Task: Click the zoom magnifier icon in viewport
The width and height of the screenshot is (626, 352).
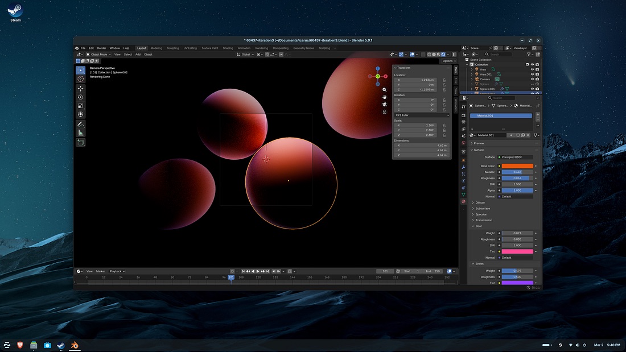Action: [x=385, y=90]
